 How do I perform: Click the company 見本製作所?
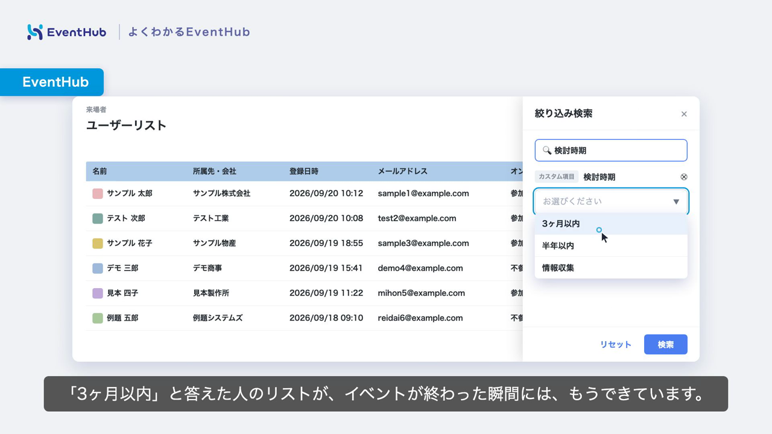211,293
